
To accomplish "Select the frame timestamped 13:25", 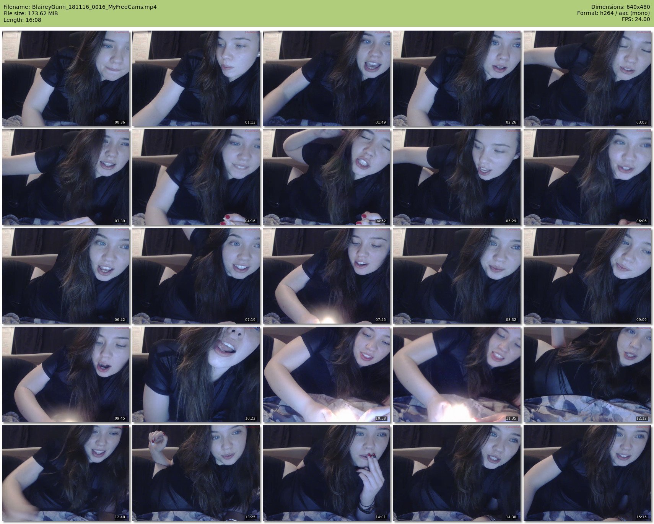I will click(x=196, y=473).
